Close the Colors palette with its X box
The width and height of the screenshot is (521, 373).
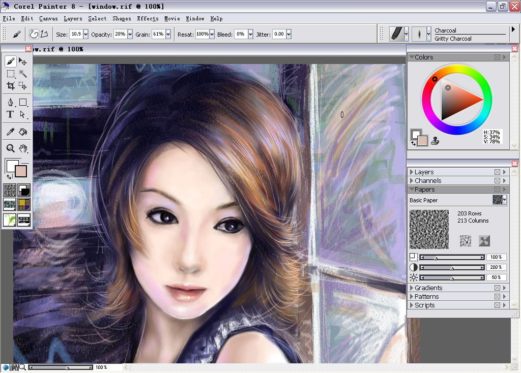click(x=497, y=57)
